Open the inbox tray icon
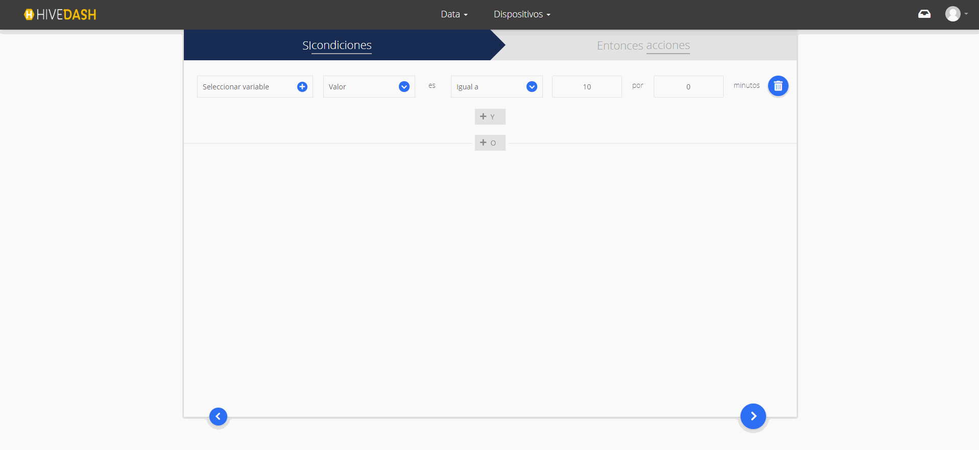 point(924,14)
